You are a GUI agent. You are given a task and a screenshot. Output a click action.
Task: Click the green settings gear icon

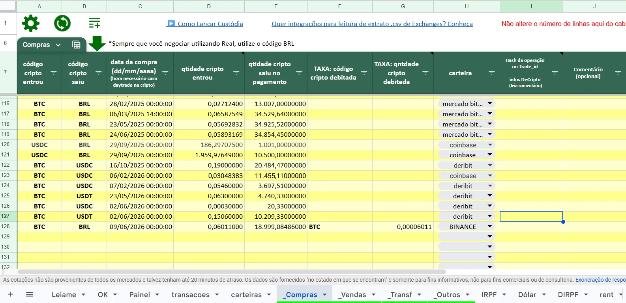31,24
